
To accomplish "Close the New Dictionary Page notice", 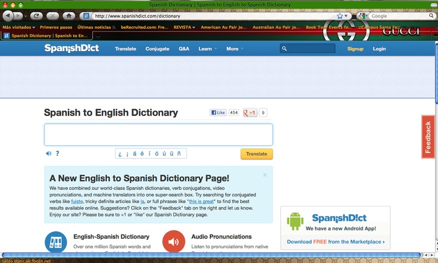I will pyautogui.click(x=265, y=175).
